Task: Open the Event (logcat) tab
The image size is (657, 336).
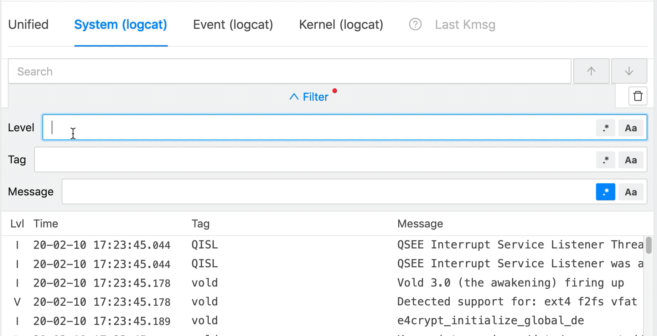Action: point(233,25)
